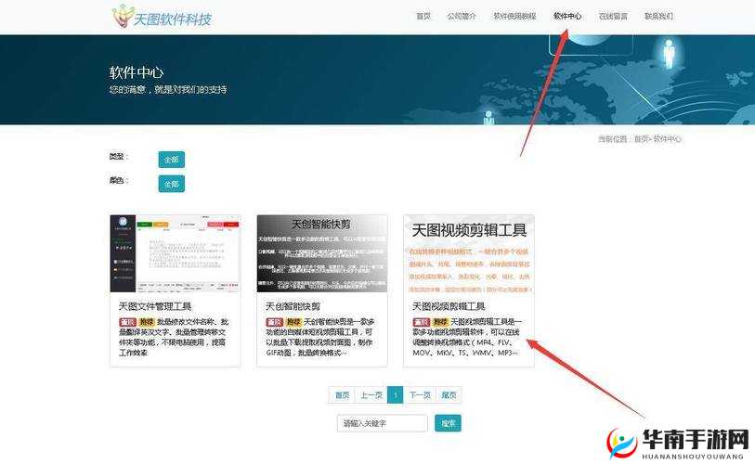
Task: Open 天创智能快剪 thumbnail image
Action: click(x=322, y=253)
